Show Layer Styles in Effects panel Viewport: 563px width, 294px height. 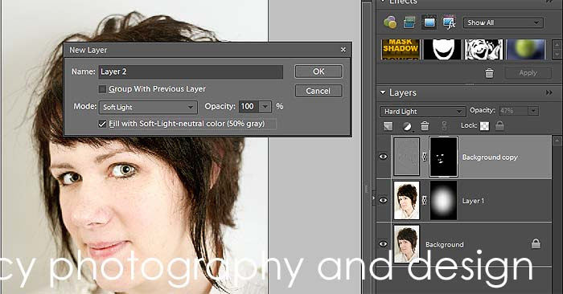[409, 22]
